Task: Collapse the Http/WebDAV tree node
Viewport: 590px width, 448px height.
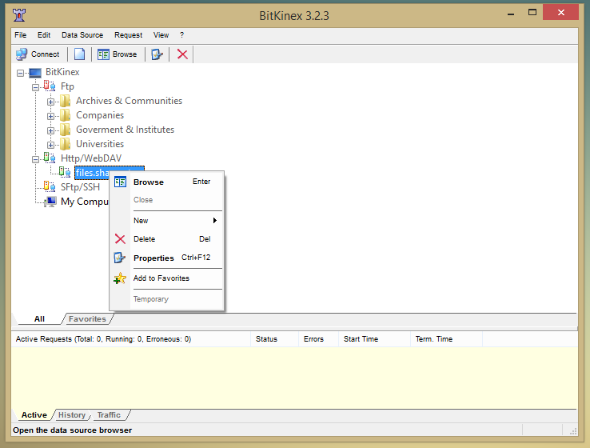Action: [36, 158]
